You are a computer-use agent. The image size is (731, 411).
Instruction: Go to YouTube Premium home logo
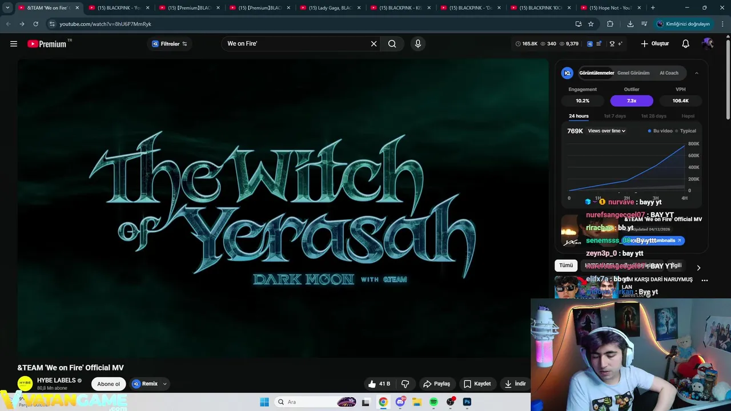pyautogui.click(x=47, y=44)
